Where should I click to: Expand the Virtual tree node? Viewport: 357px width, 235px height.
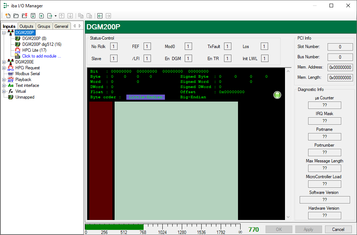tap(4, 92)
